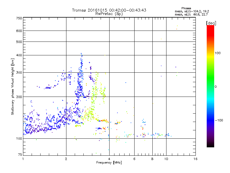Click the colorbar label '0'

tap(216, 86)
